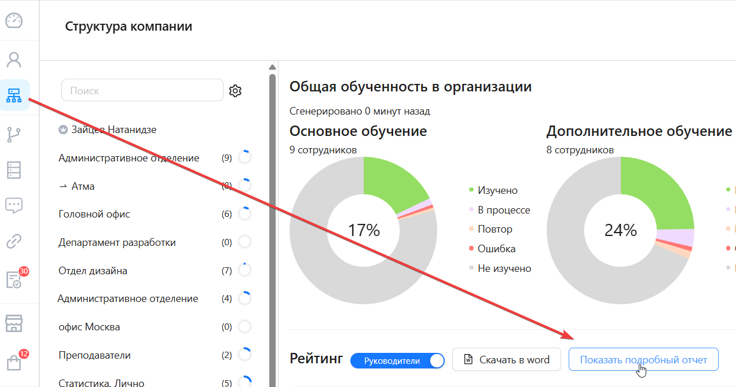Click the gear settings icon beside search
Image resolution: width=736 pixels, height=387 pixels.
(235, 91)
